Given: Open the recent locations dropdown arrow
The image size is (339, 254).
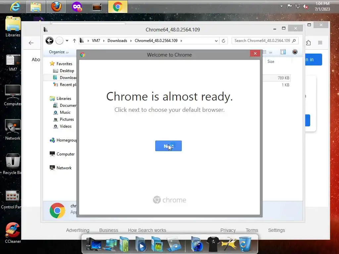Looking at the screenshot, I should click(x=67, y=41).
